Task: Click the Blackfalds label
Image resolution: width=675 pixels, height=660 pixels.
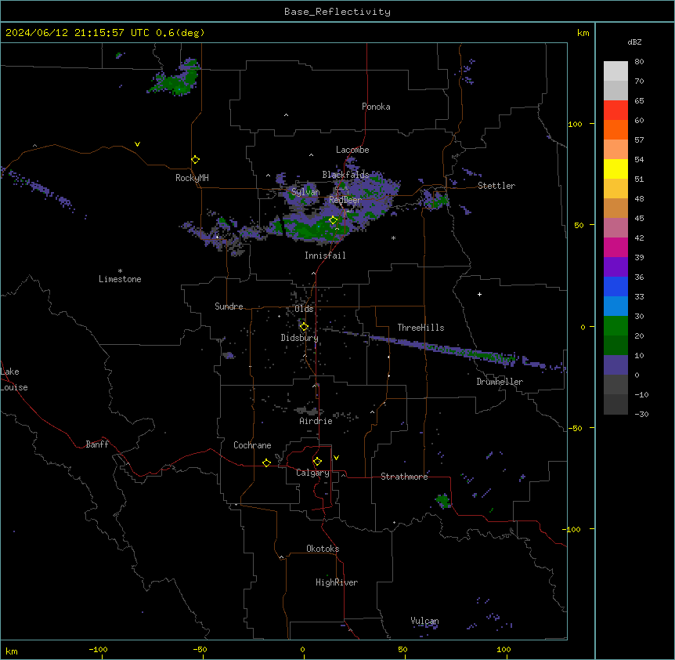Action: [x=345, y=175]
